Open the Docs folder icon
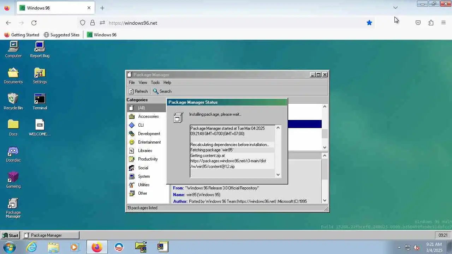The width and height of the screenshot is (452, 254). pyautogui.click(x=13, y=128)
